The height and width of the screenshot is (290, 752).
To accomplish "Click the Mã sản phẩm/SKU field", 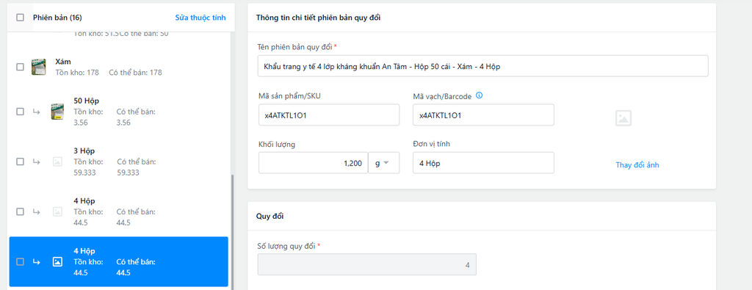I will point(329,115).
